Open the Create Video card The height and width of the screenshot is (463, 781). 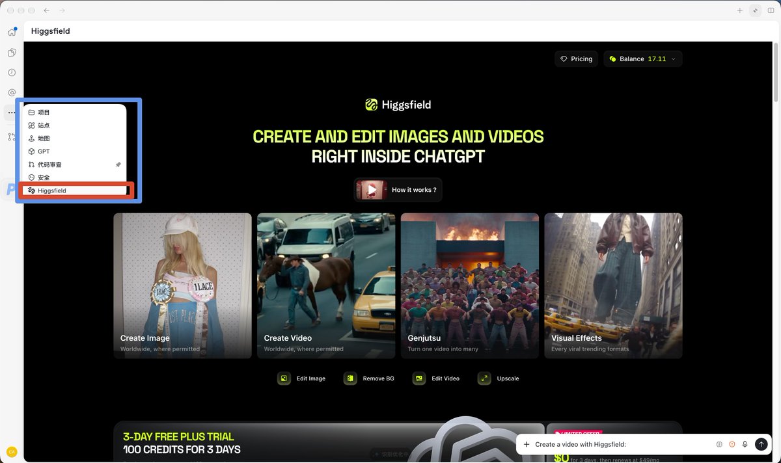[326, 285]
